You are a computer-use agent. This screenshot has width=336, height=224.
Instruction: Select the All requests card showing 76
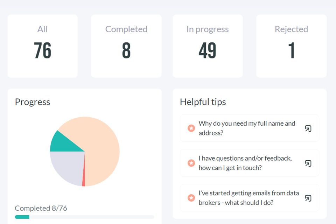click(x=43, y=46)
